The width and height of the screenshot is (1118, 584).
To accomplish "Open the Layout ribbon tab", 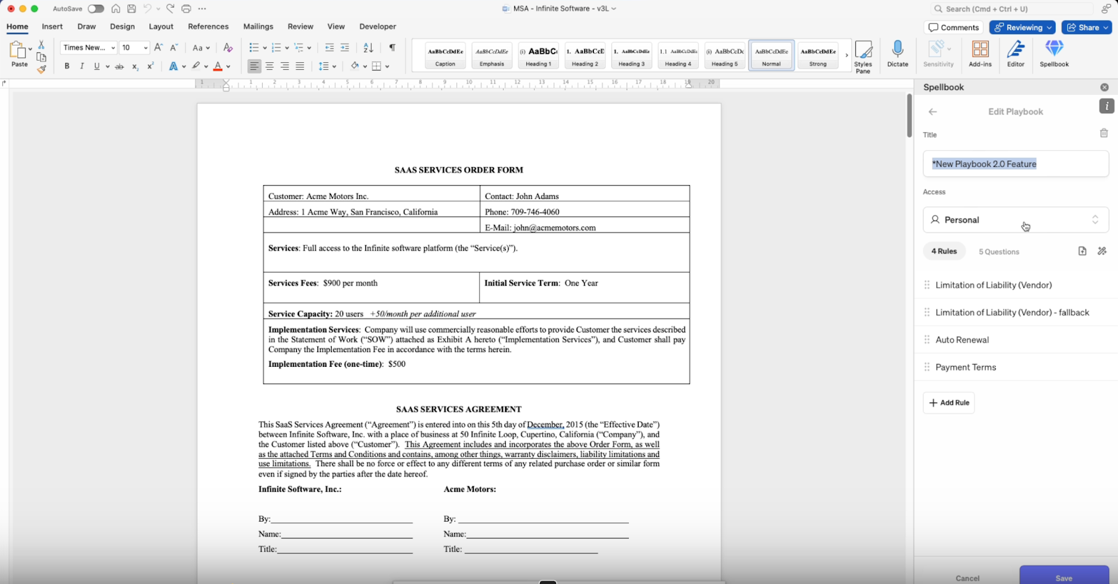I will click(161, 27).
